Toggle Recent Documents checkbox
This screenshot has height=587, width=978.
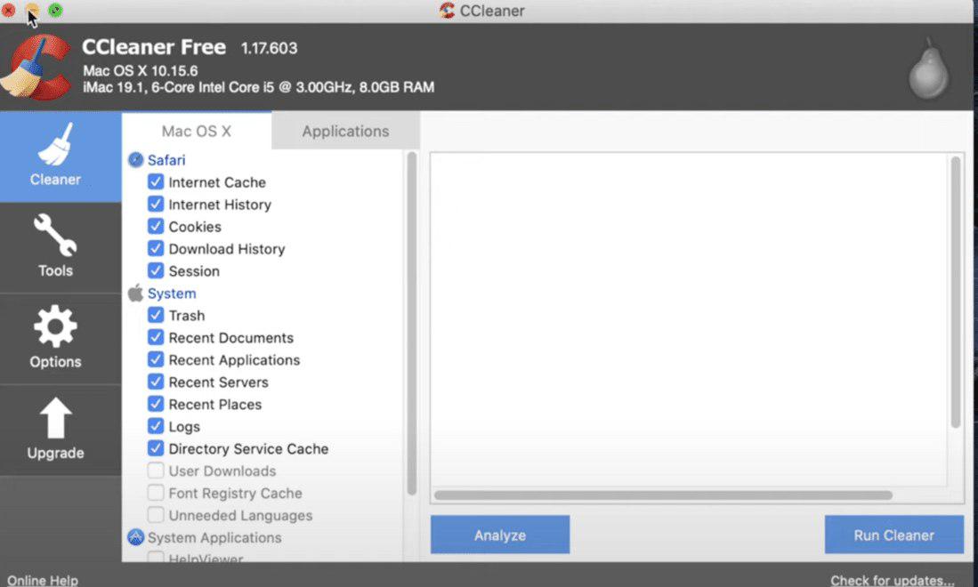coord(156,338)
